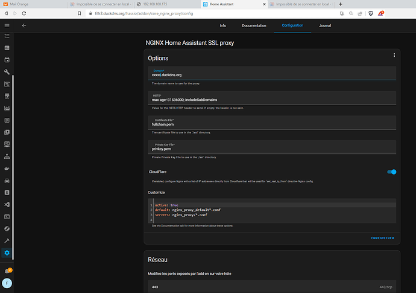Click the Brave Shields lion icon

(371, 13)
